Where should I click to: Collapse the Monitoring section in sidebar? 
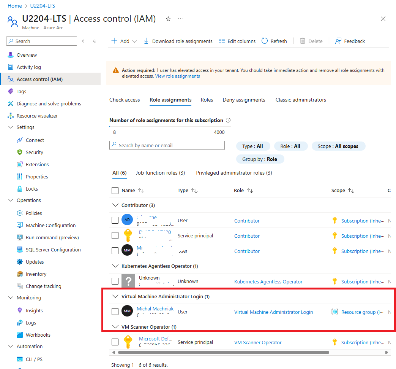tap(11, 297)
